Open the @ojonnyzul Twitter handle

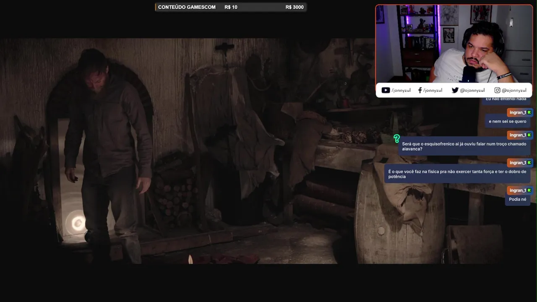coord(472,90)
